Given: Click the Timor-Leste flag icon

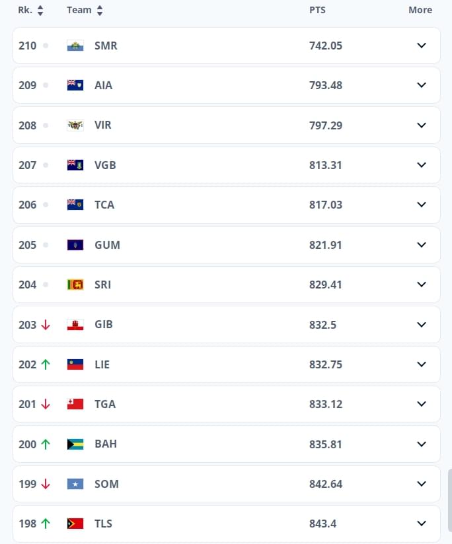Looking at the screenshot, I should [75, 523].
